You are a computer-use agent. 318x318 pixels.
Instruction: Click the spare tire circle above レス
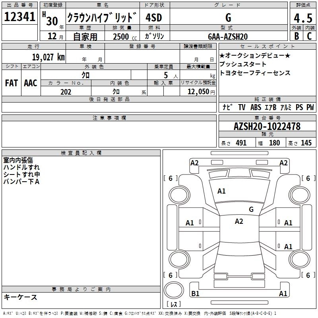(x=174, y=290)
